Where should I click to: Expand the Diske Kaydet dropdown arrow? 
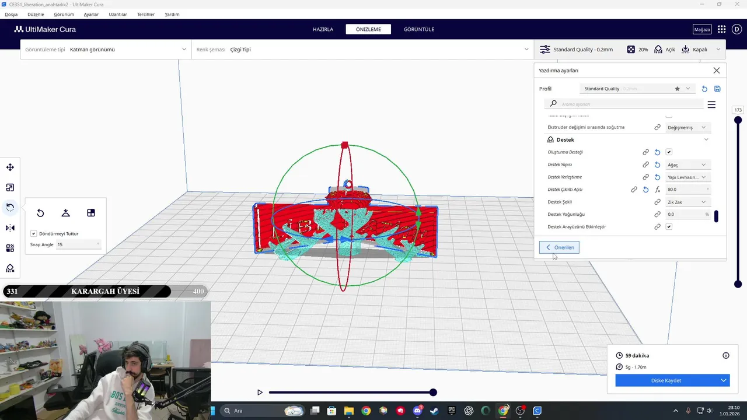(x=724, y=380)
